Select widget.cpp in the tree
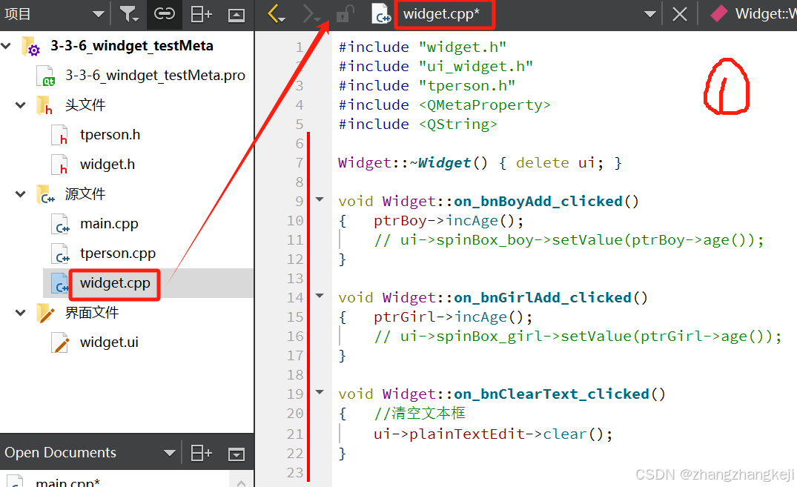This screenshot has height=487, width=797. pyautogui.click(x=115, y=282)
